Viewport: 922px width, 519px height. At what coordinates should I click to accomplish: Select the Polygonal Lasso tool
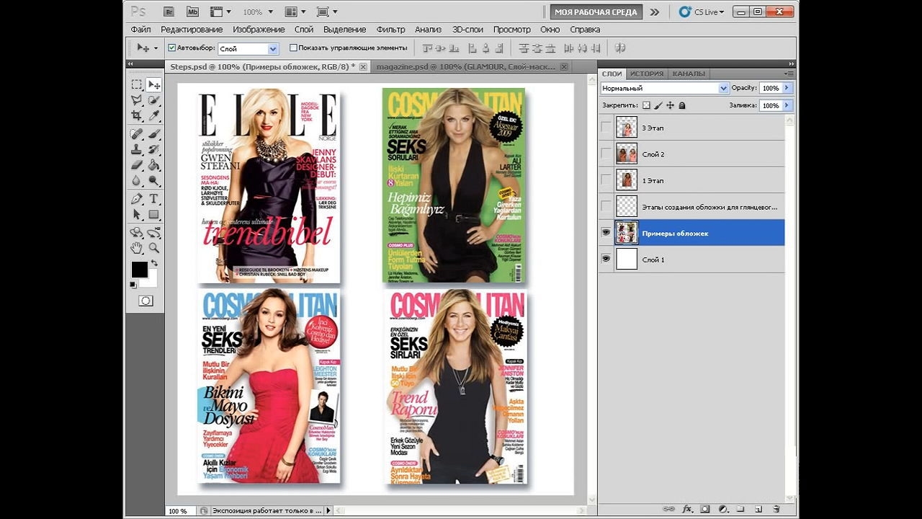[136, 100]
